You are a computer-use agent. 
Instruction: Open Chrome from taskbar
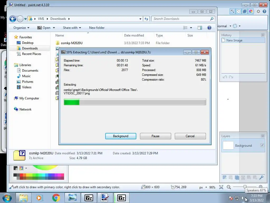point(56,198)
